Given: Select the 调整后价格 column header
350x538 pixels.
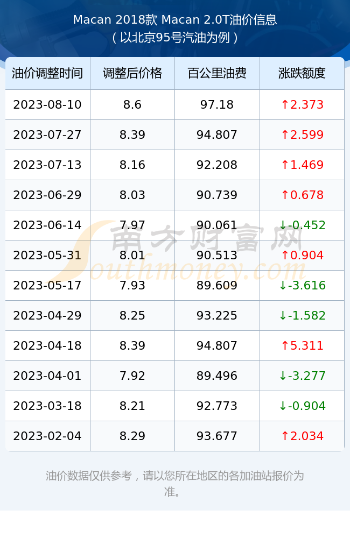Looking at the screenshot, I should 132,73.
